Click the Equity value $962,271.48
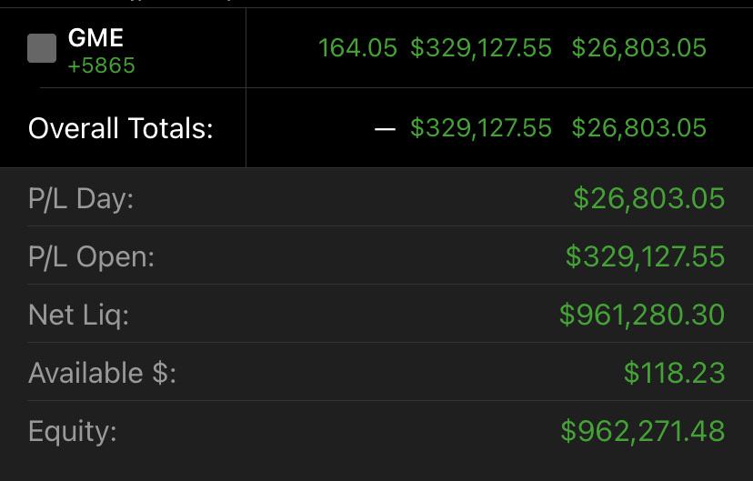 coord(642,430)
